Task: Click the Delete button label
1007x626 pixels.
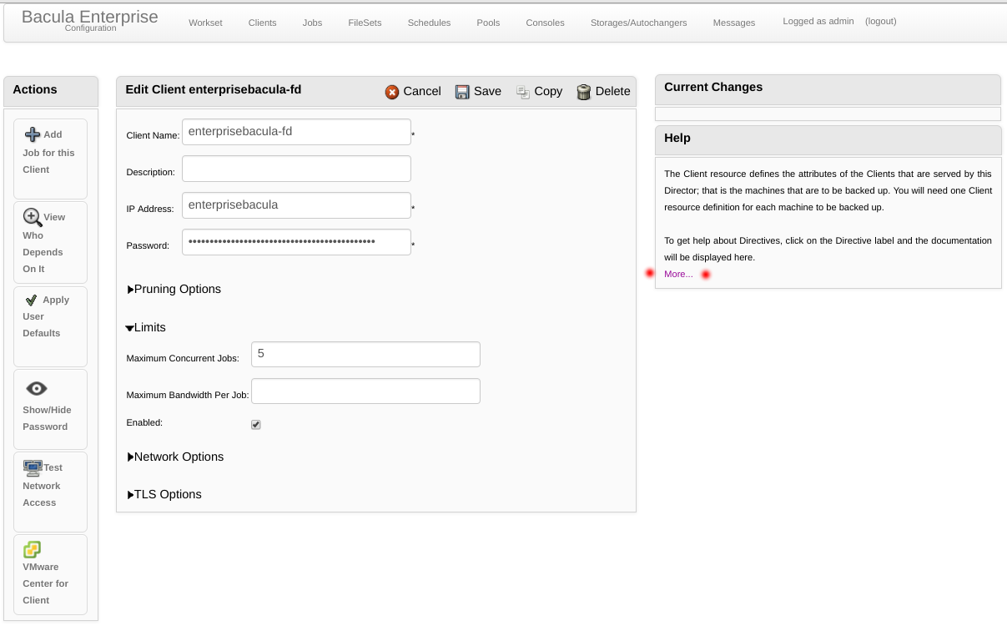Action: click(x=613, y=92)
